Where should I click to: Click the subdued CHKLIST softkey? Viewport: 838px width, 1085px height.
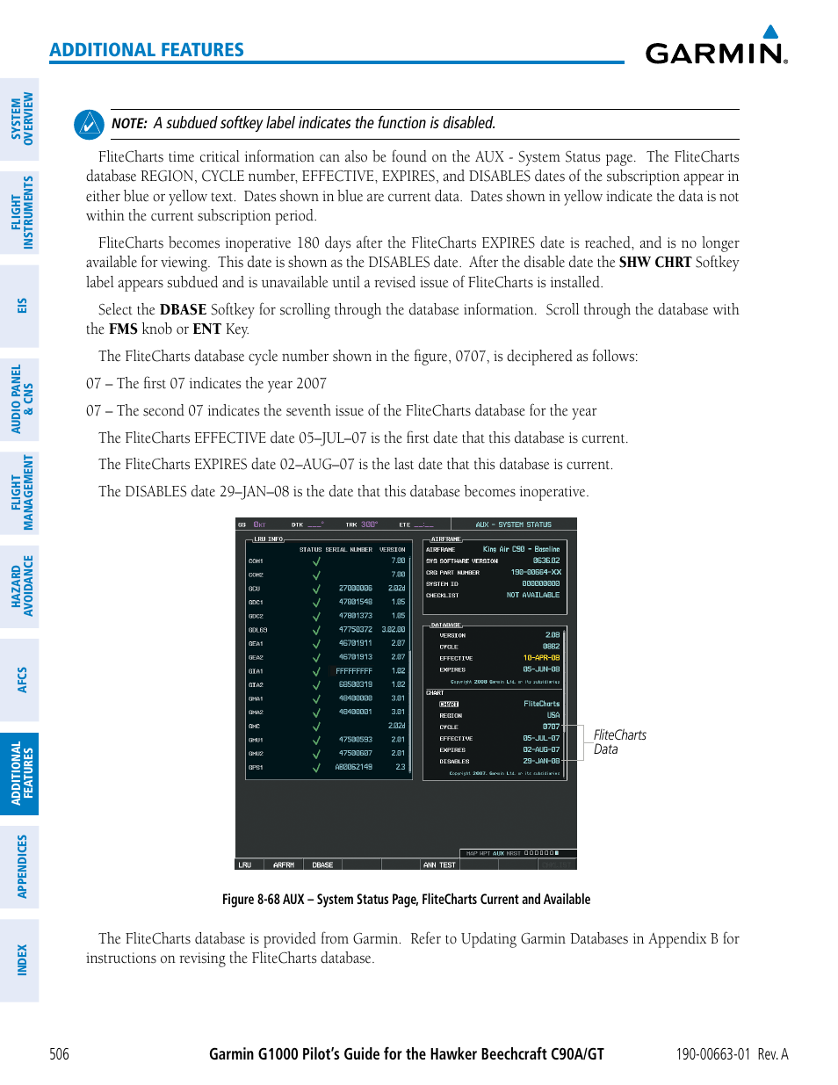coord(556,865)
